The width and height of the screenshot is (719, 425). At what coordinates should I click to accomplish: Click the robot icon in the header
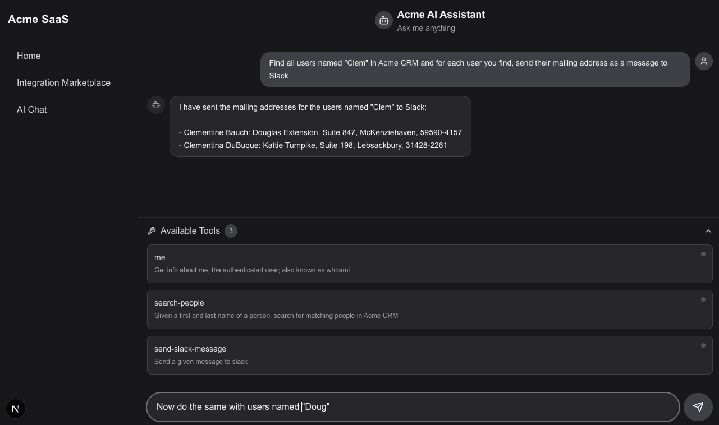pyautogui.click(x=383, y=21)
